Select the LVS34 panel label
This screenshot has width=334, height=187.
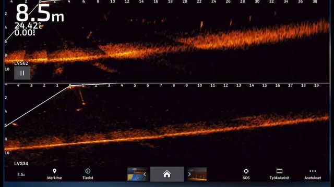[21, 164]
